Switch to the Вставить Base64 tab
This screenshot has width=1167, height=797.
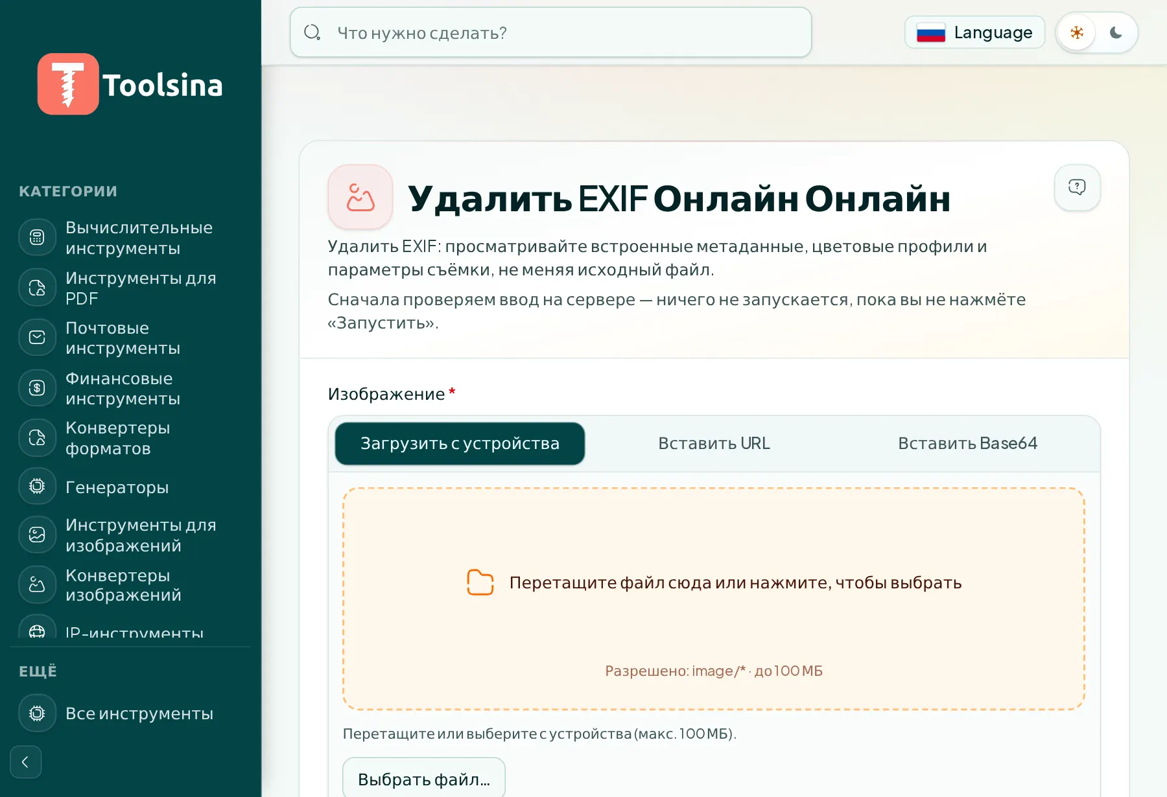tap(967, 444)
